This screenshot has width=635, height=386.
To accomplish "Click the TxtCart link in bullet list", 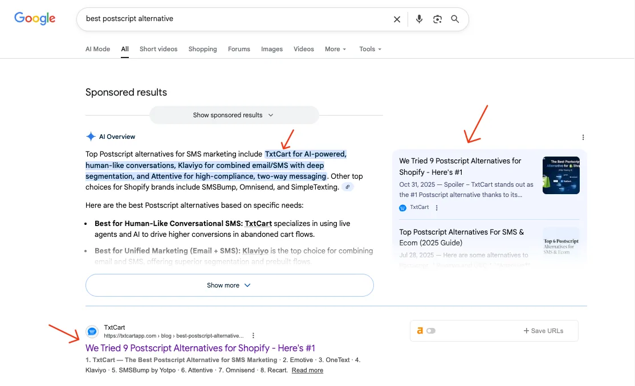I will (x=258, y=223).
